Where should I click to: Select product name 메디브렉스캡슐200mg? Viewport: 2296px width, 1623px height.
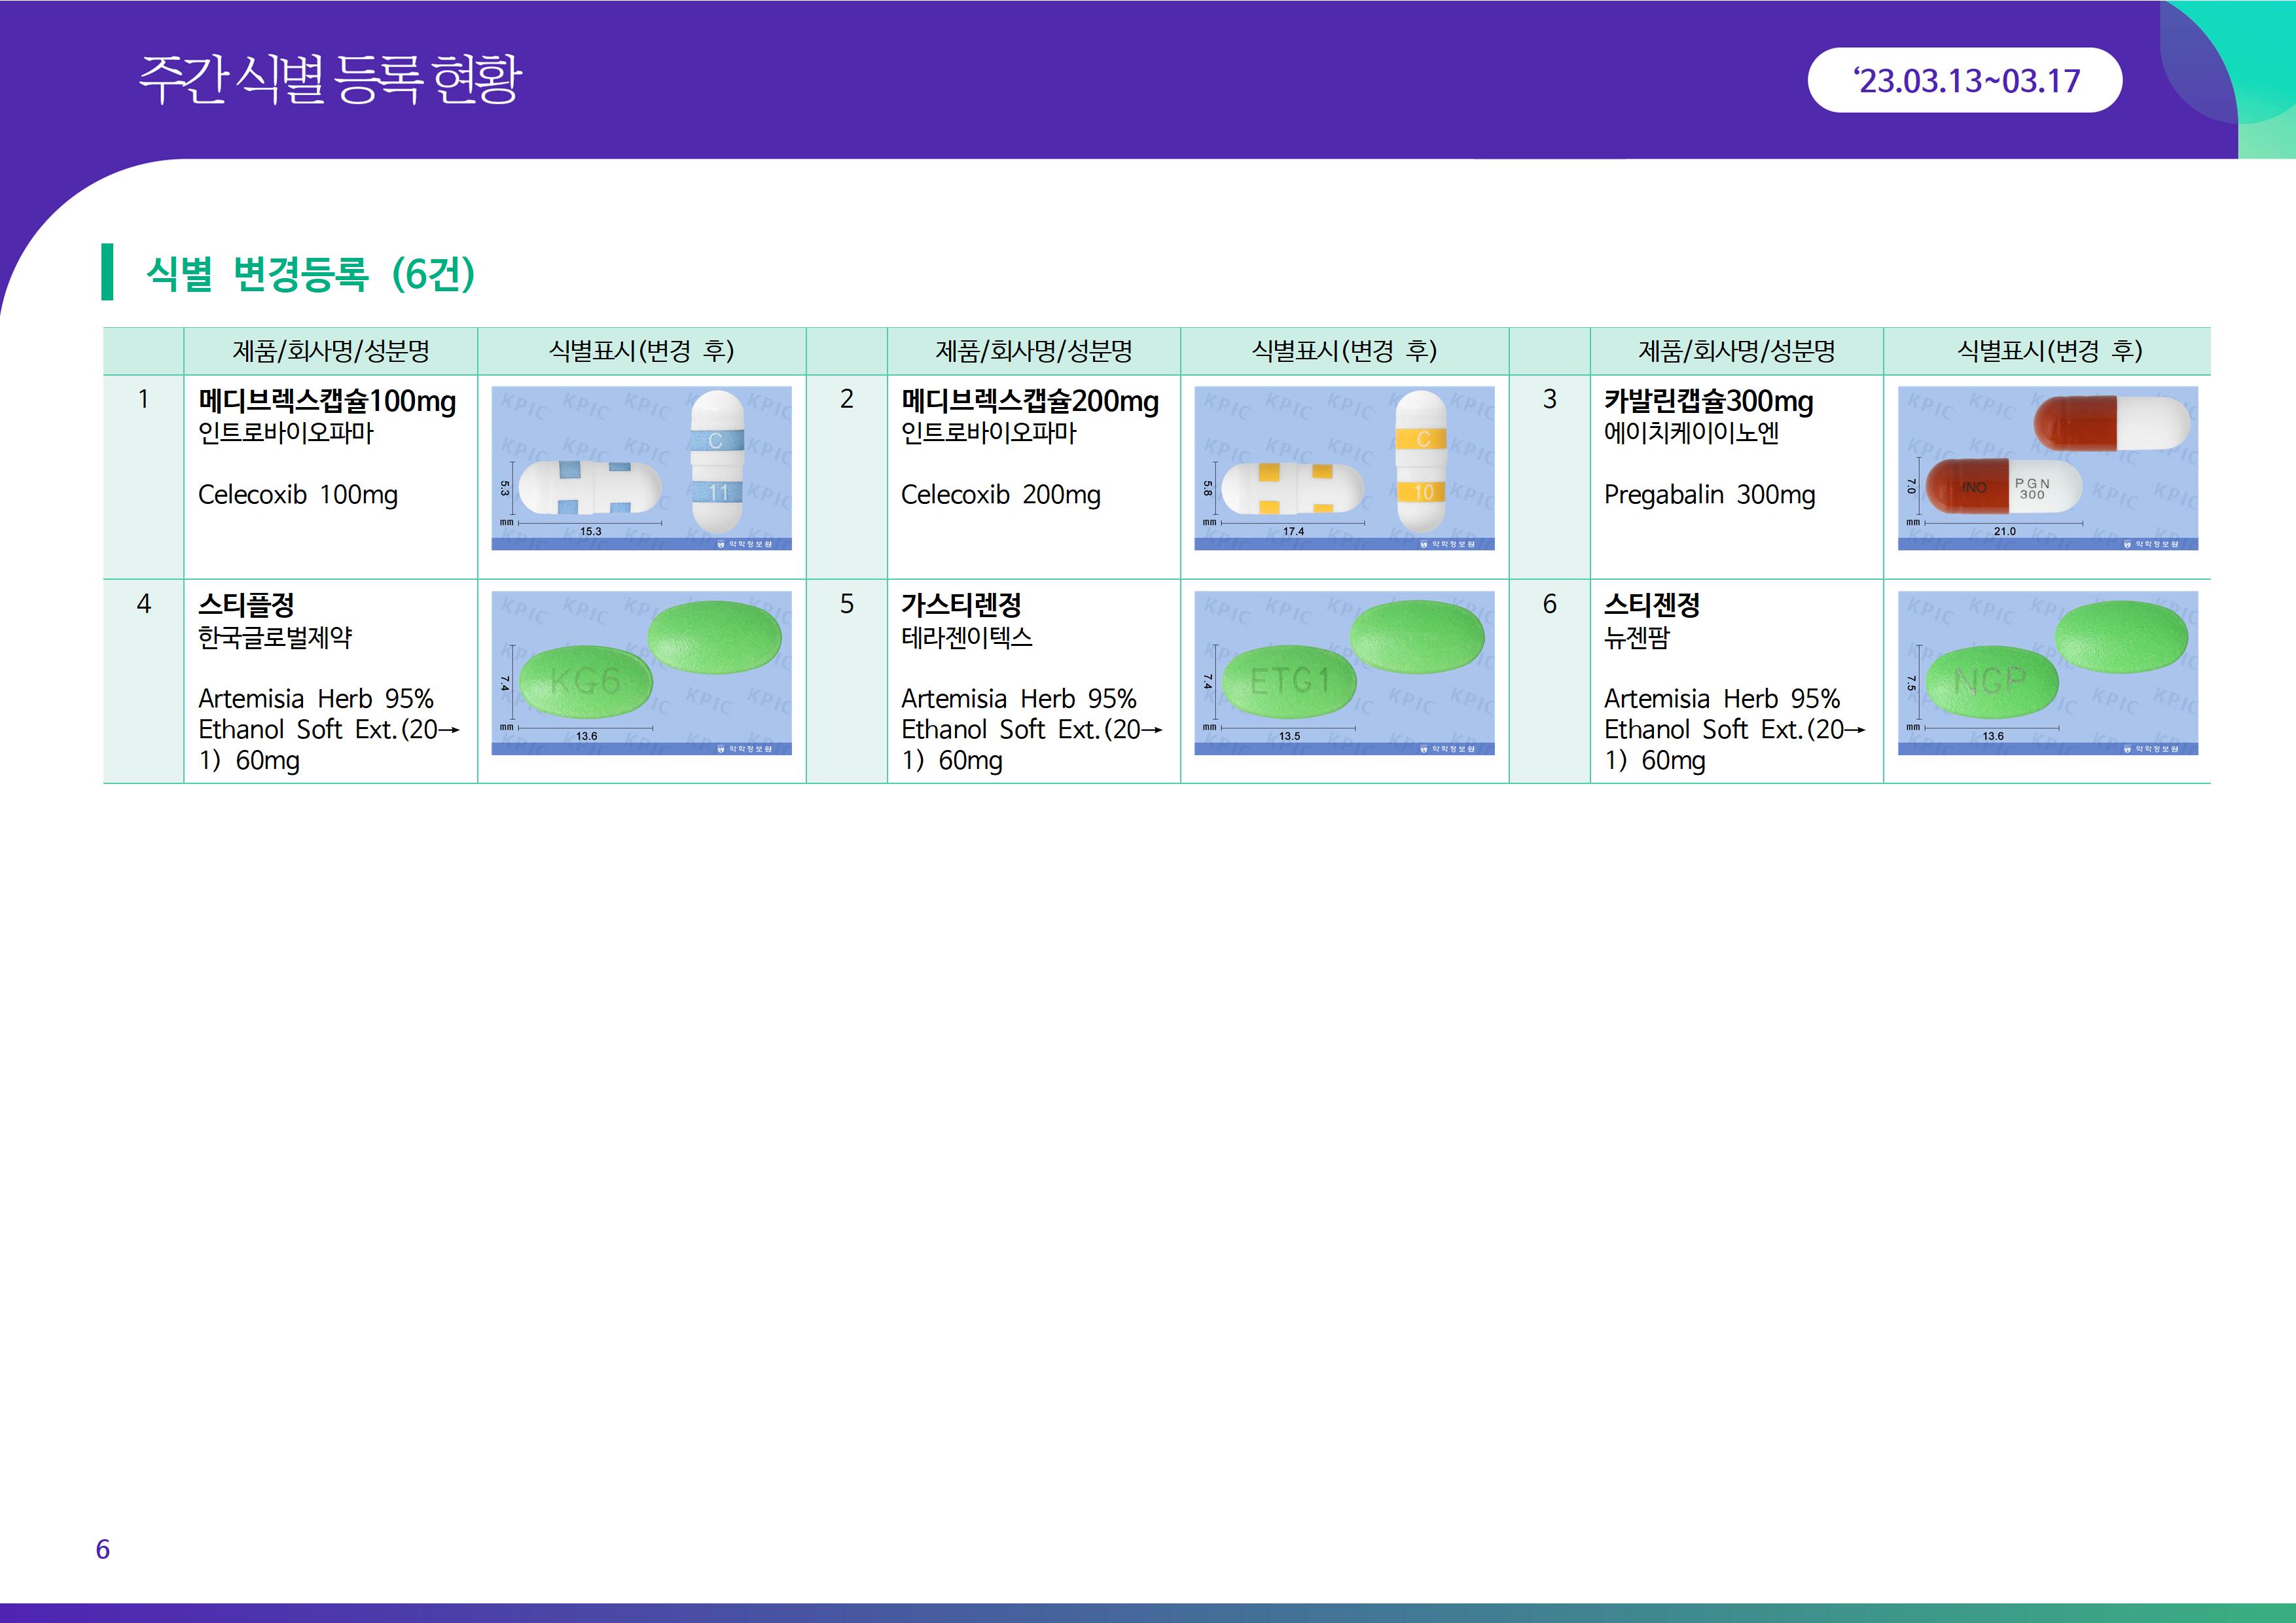click(1030, 401)
